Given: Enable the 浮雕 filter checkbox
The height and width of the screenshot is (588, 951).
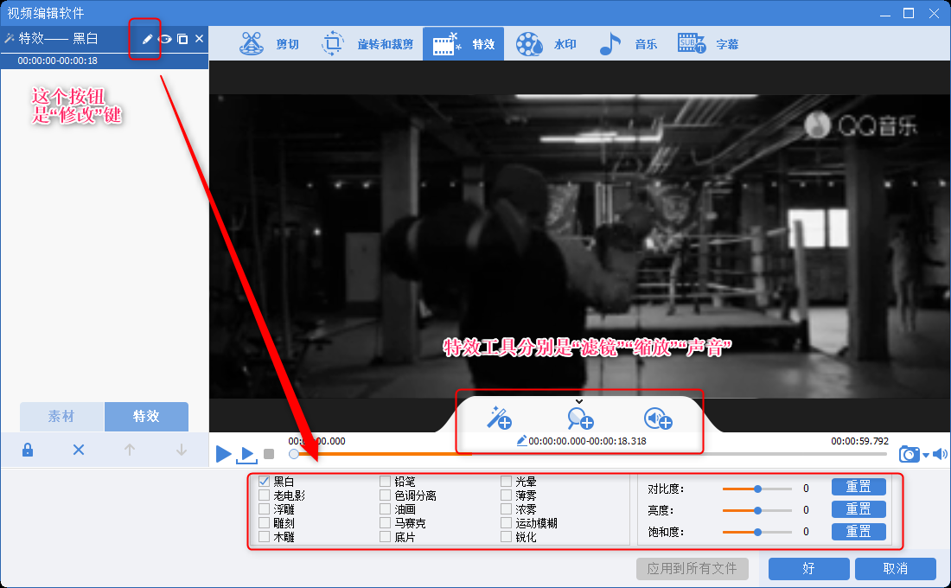Looking at the screenshot, I should tap(264, 509).
